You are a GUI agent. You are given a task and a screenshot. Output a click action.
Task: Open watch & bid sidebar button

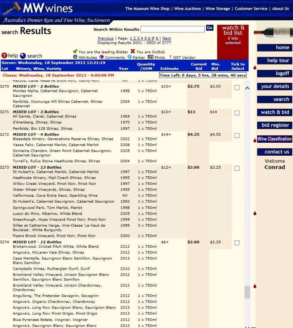274,112
